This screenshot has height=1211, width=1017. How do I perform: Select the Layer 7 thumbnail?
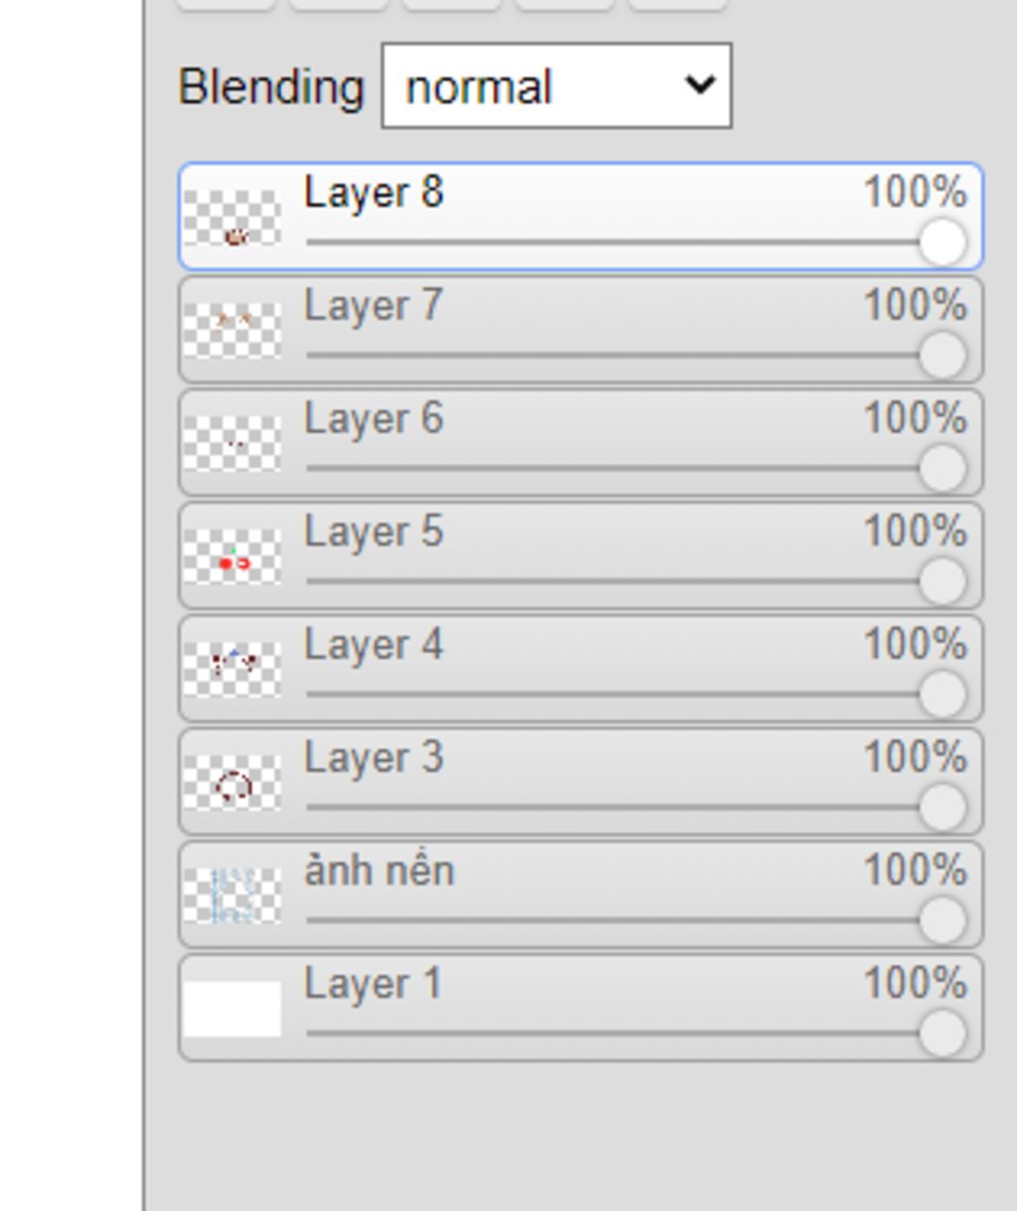click(232, 330)
